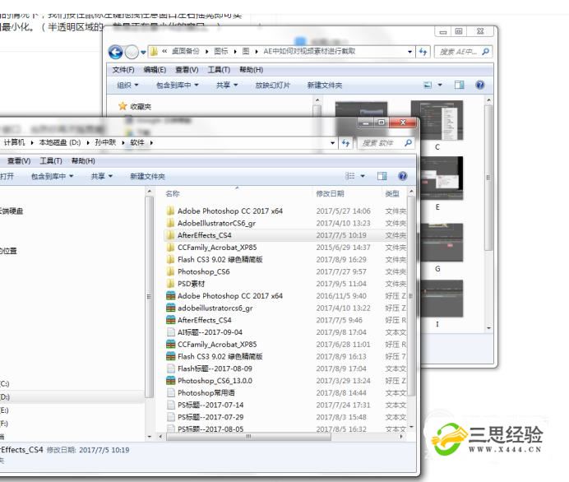Open 查看(V) menu in rear window
This screenshot has height=482, width=569.
pyautogui.click(x=187, y=70)
